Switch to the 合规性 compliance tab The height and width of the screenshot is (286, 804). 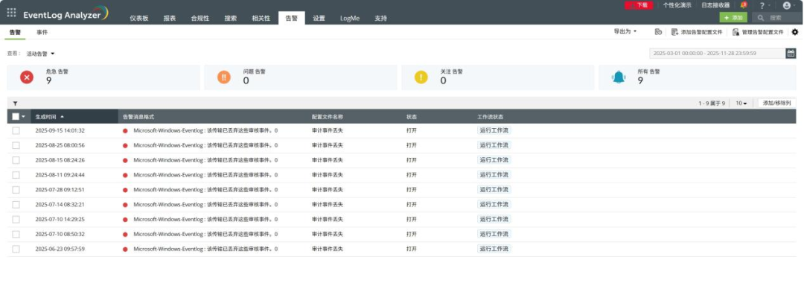[200, 18]
